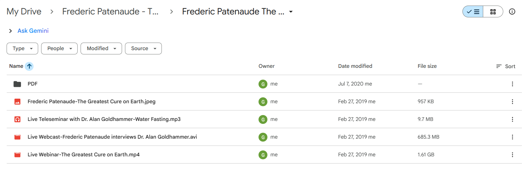Open more actions for the .avi file
This screenshot has height=176, width=522.
[x=512, y=137]
